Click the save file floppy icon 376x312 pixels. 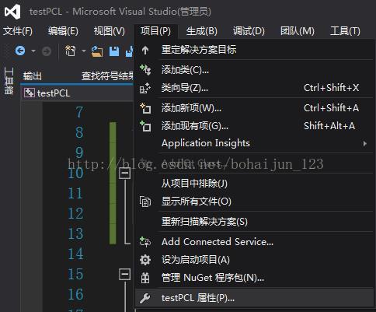pos(114,51)
